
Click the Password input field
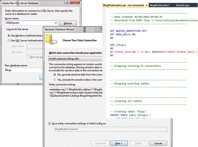[35, 52]
